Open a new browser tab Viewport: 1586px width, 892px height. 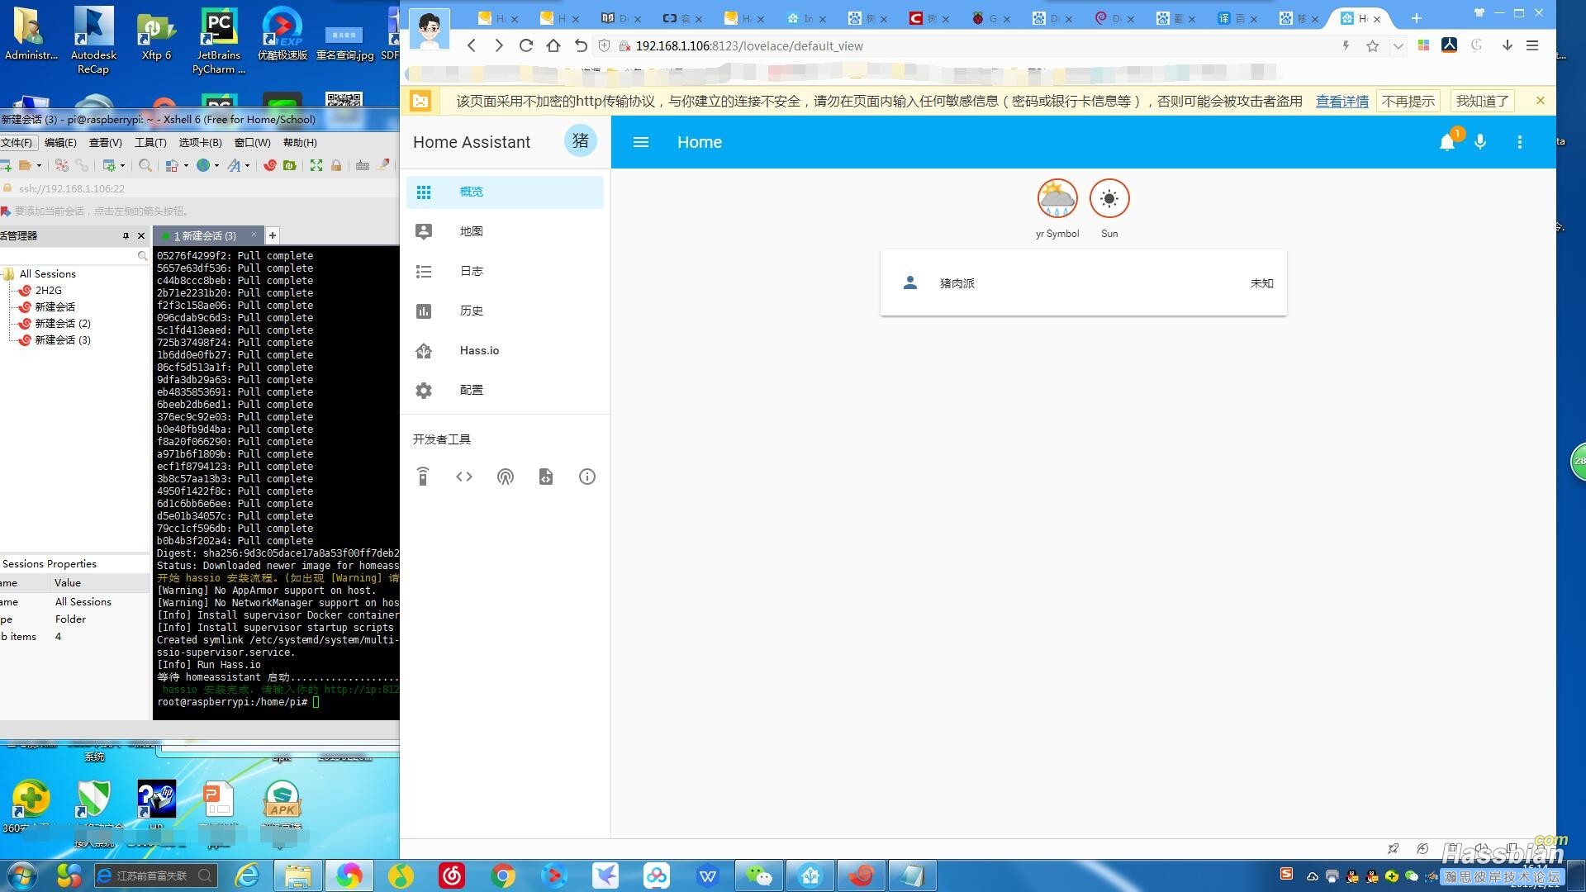[x=1416, y=18]
